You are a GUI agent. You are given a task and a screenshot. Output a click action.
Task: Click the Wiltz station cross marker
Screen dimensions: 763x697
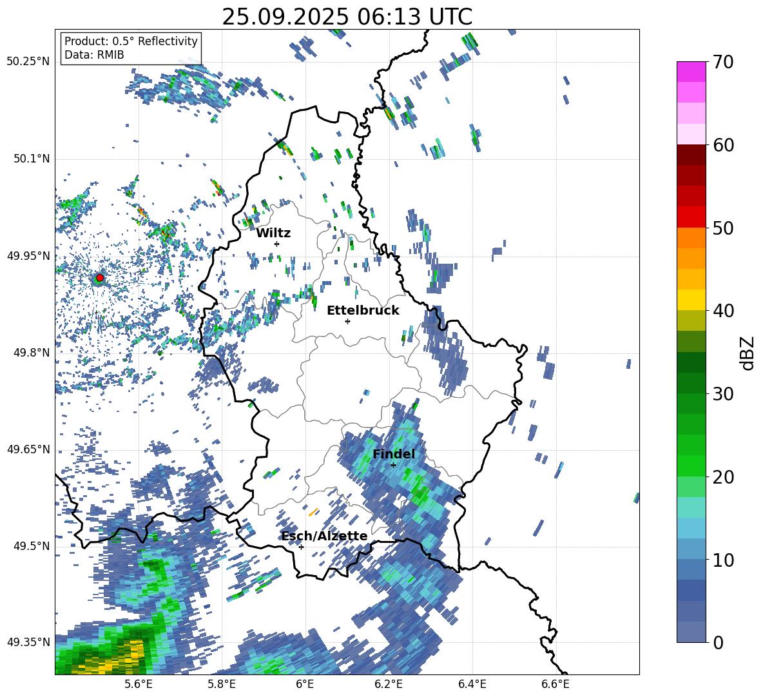pyautogui.click(x=277, y=244)
